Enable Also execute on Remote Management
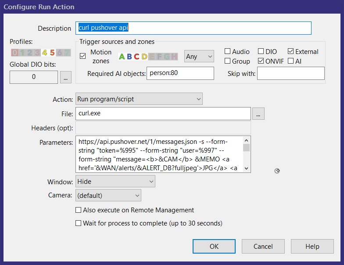The width and height of the screenshot is (344, 265). pos(79,210)
